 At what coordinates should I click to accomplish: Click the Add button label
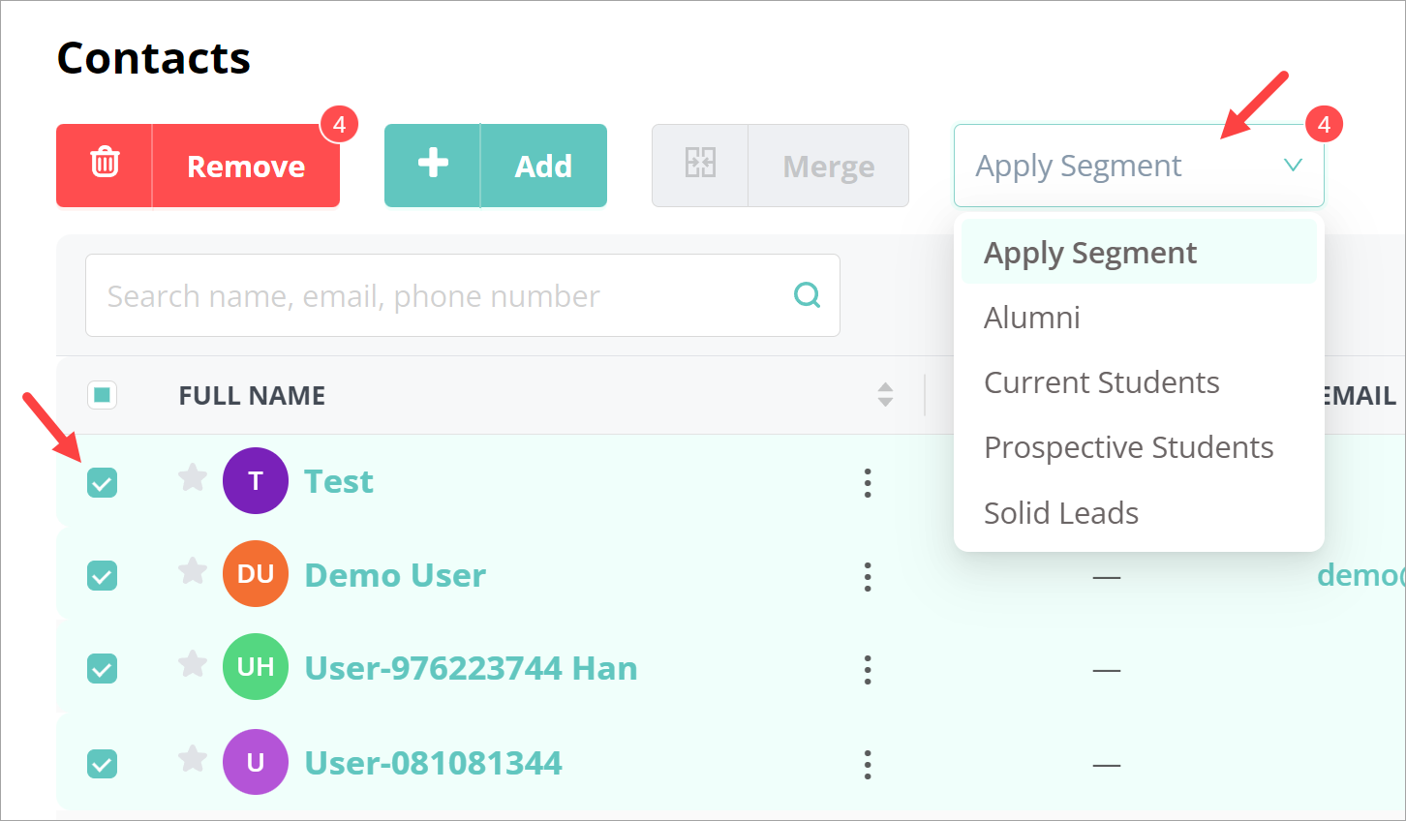(543, 167)
